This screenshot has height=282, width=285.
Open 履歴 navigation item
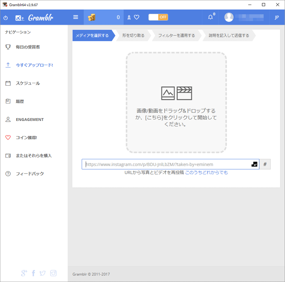20,101
